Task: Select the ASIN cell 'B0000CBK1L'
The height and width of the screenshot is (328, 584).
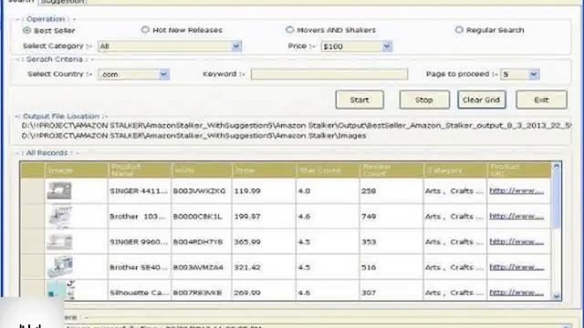Action: pyautogui.click(x=201, y=216)
